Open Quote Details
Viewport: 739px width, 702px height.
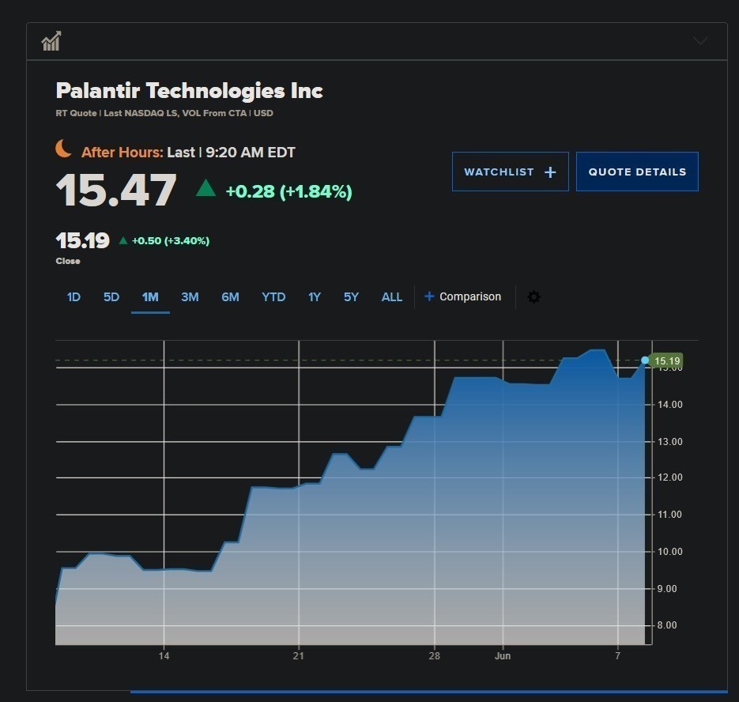pyautogui.click(x=637, y=172)
